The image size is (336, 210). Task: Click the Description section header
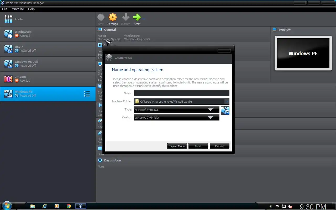click(x=112, y=160)
